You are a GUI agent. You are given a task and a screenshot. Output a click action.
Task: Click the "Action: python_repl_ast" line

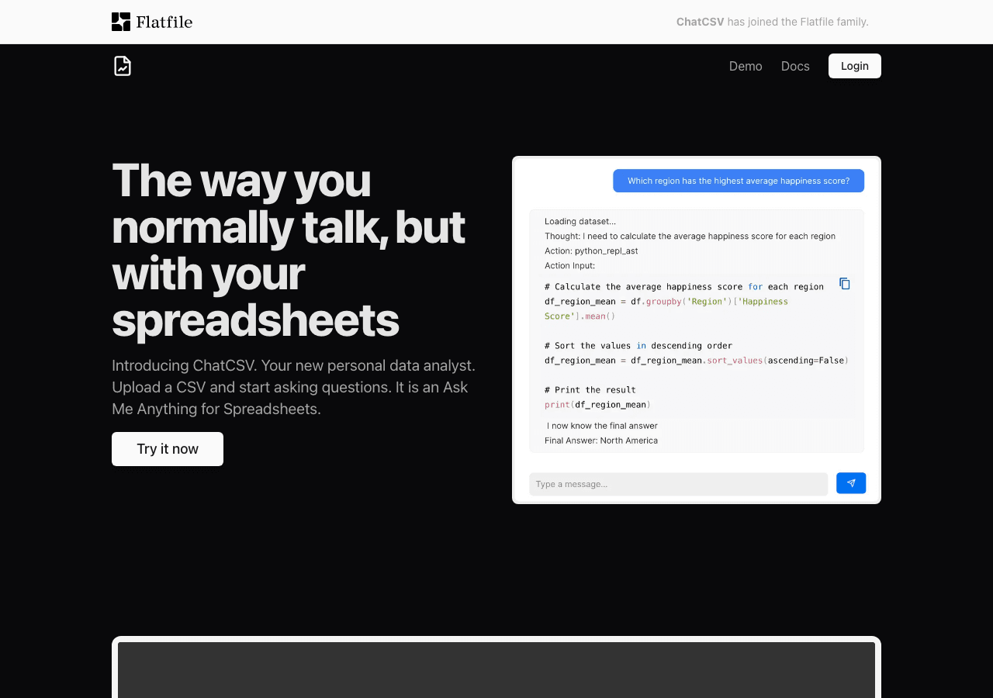click(591, 251)
